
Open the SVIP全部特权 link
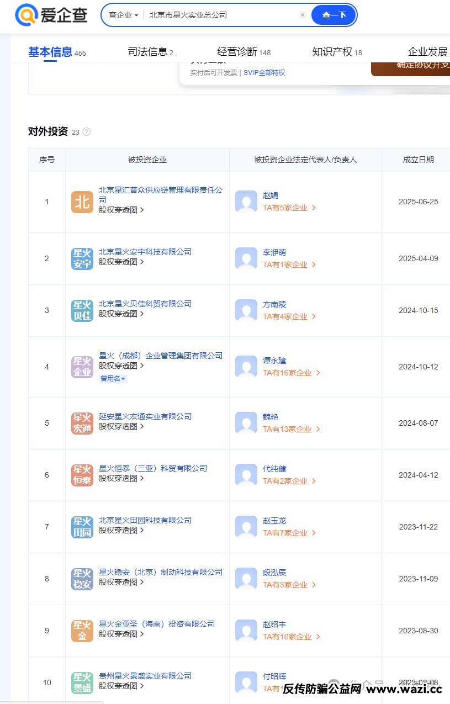pyautogui.click(x=264, y=73)
